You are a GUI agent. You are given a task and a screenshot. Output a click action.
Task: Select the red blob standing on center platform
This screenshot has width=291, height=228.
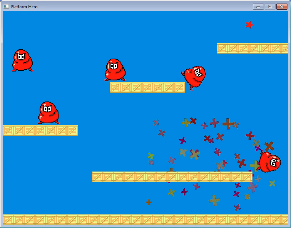point(115,70)
